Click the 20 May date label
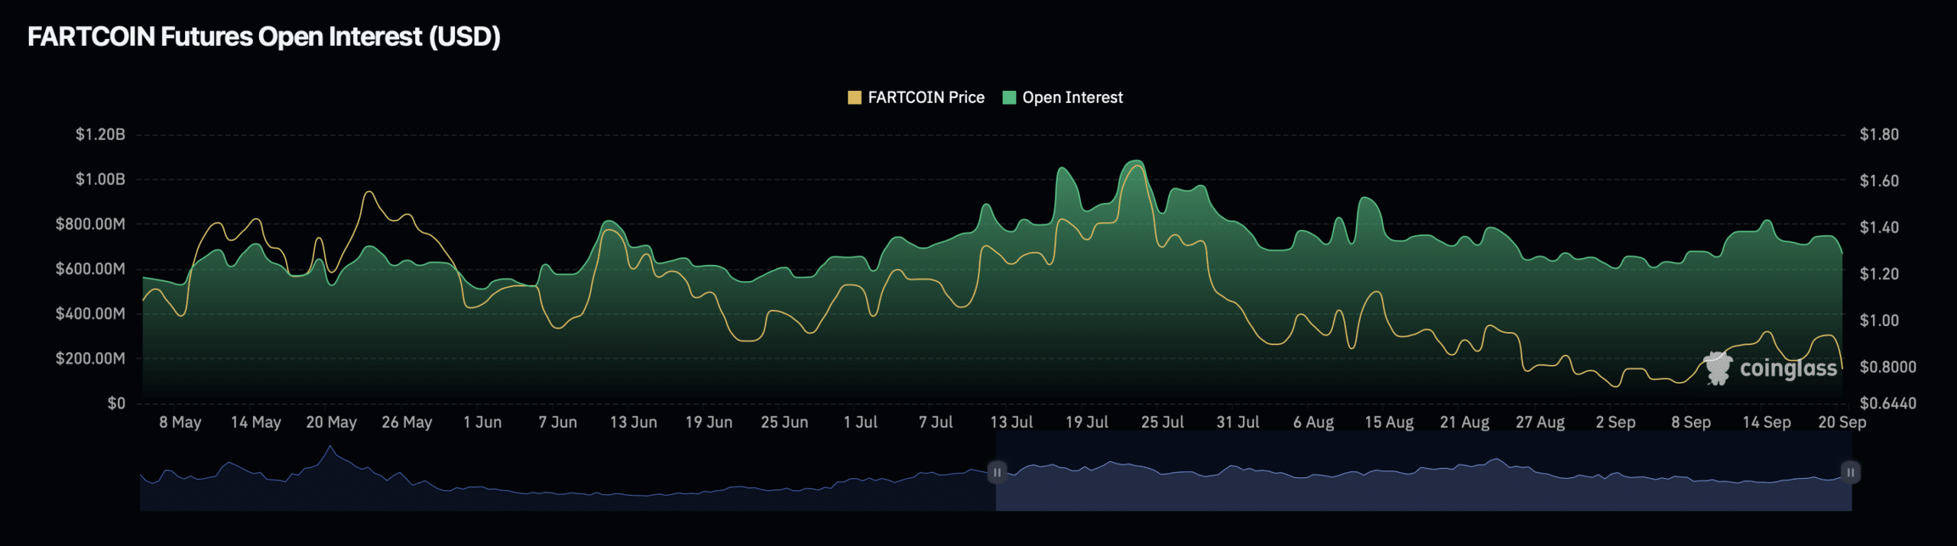Image resolution: width=1957 pixels, height=546 pixels. pyautogui.click(x=332, y=422)
